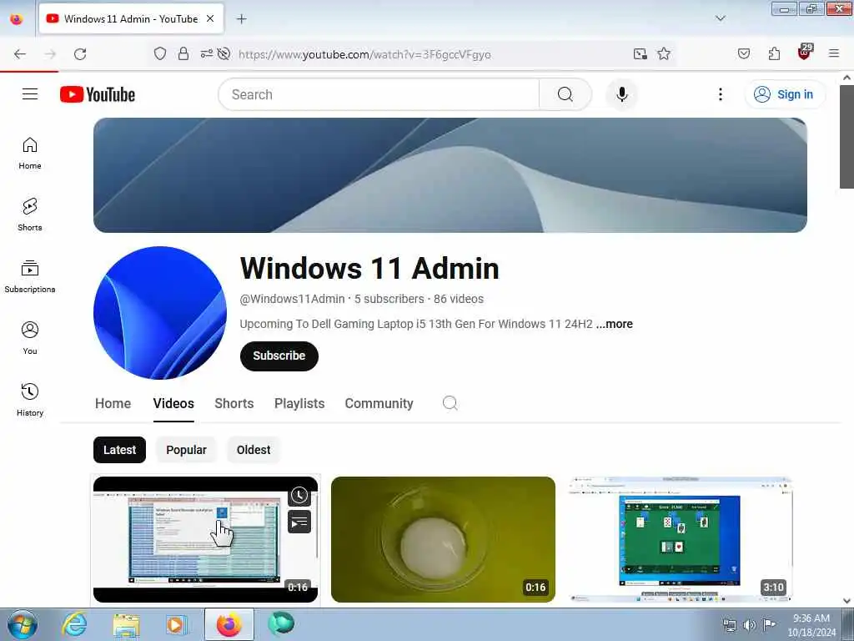Screen dimensions: 854x641
Task: Open the solitaire game 3:10 video thumbnail
Action: click(x=681, y=540)
